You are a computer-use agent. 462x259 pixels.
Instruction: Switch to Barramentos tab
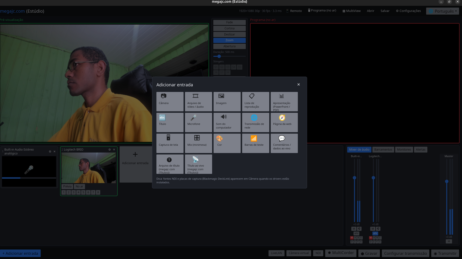[383, 149]
